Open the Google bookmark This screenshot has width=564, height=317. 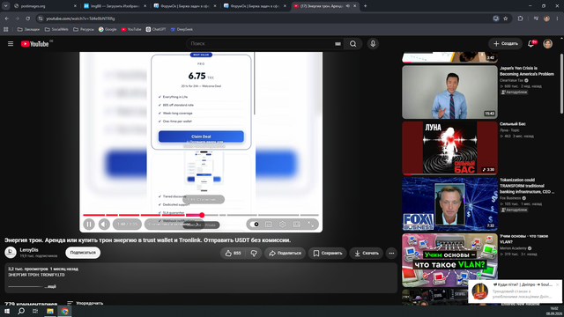pyautogui.click(x=108, y=29)
